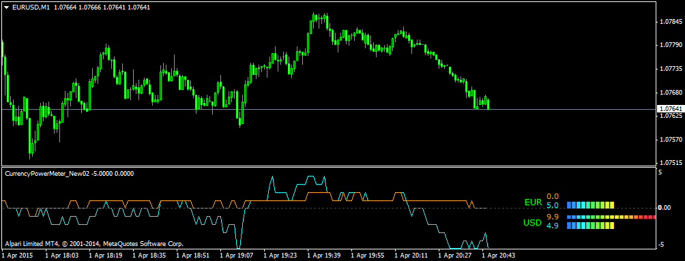Select the indicator scale label 0.00
The height and width of the screenshot is (261, 685).
click(x=665, y=208)
